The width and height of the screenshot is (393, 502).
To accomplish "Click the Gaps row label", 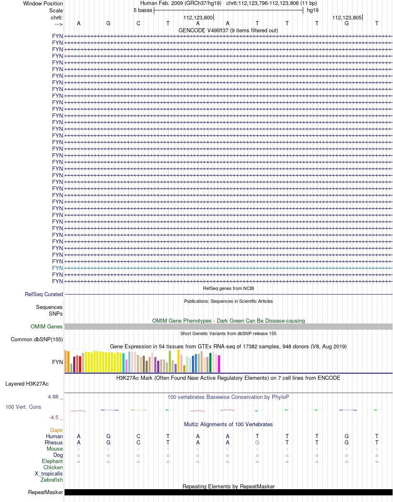I will pyautogui.click(x=56, y=430).
